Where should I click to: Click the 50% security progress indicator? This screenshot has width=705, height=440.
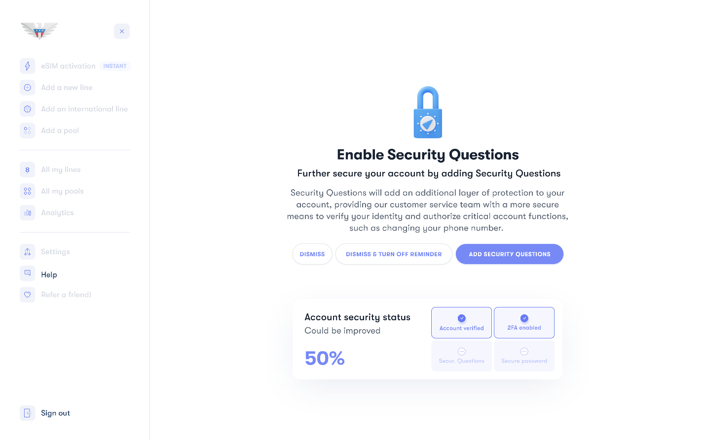324,358
